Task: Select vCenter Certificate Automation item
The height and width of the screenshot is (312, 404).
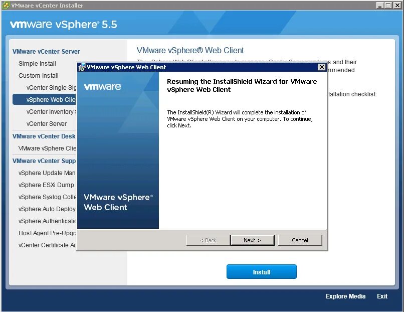Action: point(47,245)
